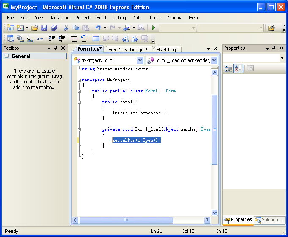Open the Build menu
The image size is (288, 237).
101,18
